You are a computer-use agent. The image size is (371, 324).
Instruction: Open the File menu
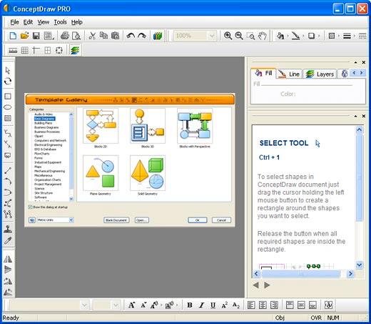pyautogui.click(x=14, y=22)
